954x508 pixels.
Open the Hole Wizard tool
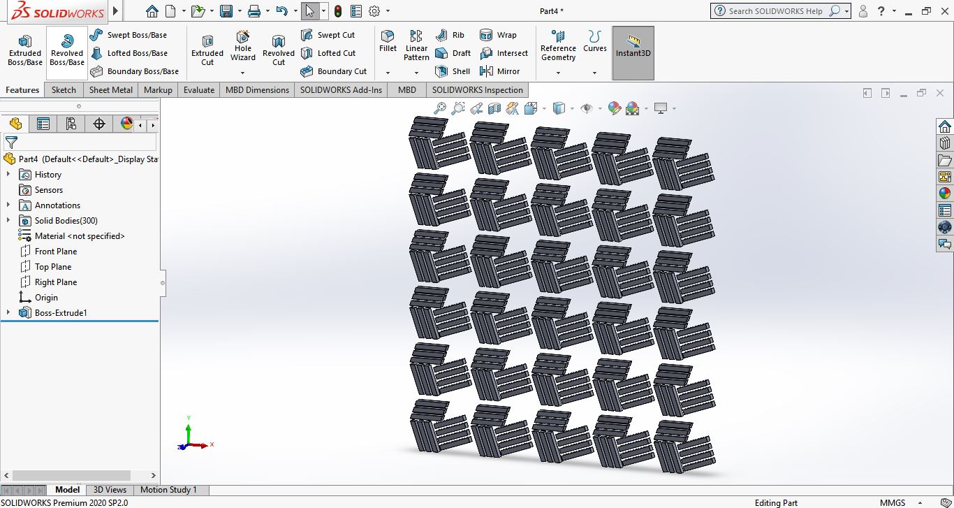click(243, 47)
